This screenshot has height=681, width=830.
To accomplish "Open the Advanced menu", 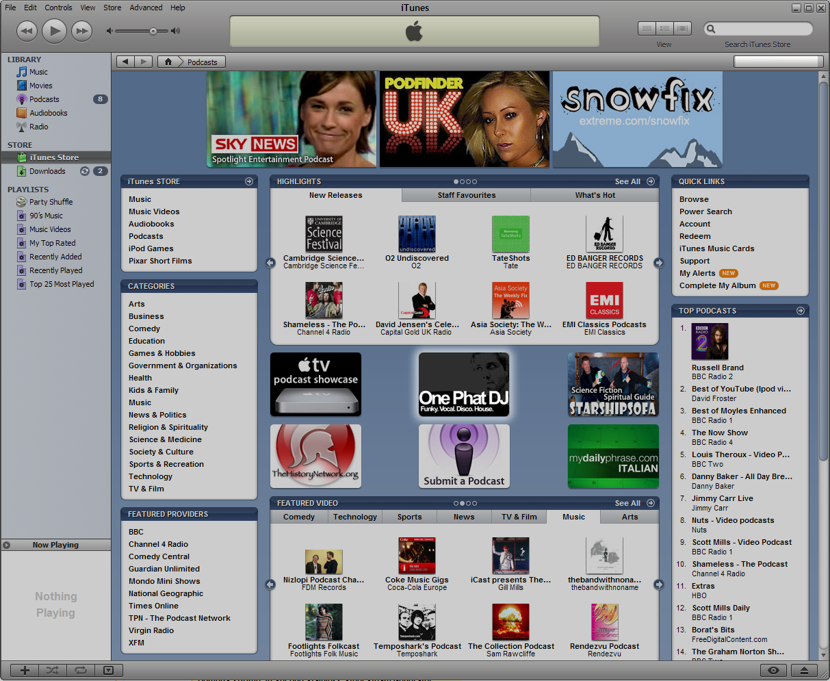I will (146, 8).
